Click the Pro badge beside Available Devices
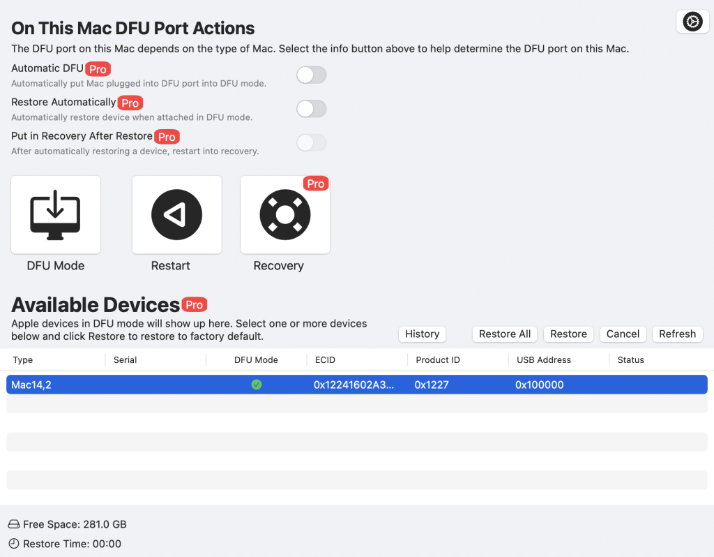The width and height of the screenshot is (714, 557). click(195, 305)
